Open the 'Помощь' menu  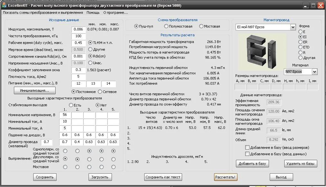[x=93, y=13]
